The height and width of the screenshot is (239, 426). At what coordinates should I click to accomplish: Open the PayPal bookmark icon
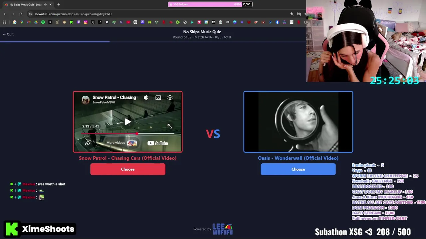pyautogui.click(x=270, y=22)
